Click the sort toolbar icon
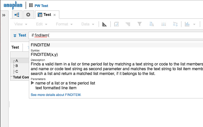 pos(151,24)
